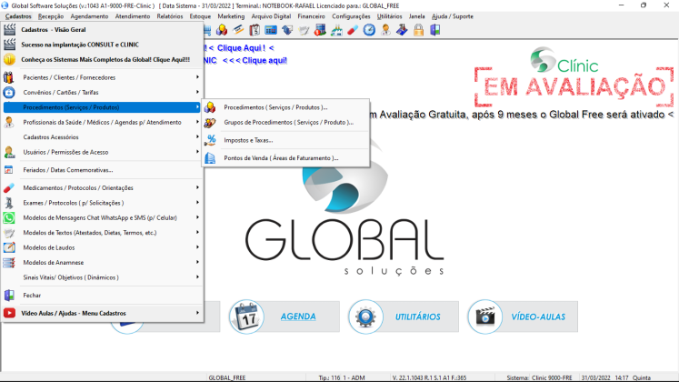This screenshot has height=382, width=679.
Task: Click the '<<< Clique aqui!' link
Action: tap(255, 60)
